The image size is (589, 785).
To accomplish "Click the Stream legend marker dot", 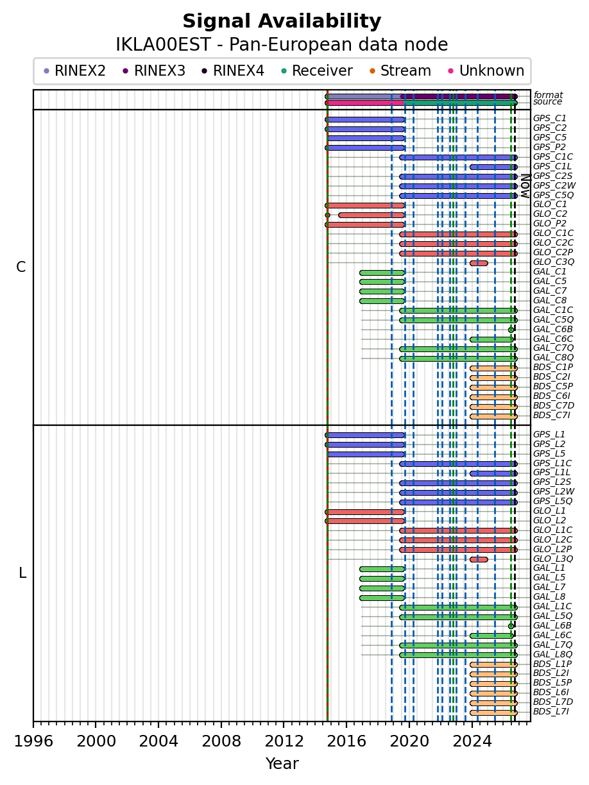I will [372, 71].
